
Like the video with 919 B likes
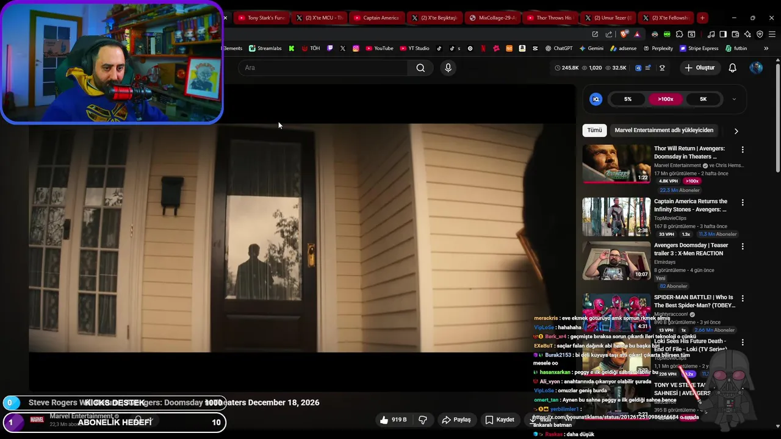coord(393,419)
